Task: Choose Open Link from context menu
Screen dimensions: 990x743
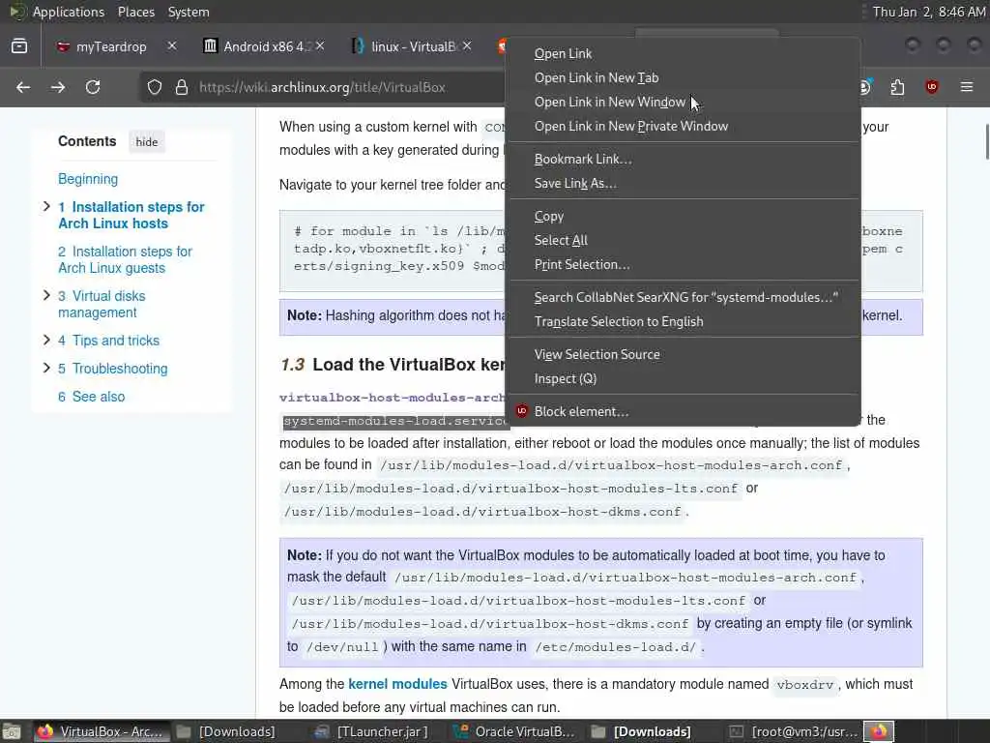Action: click(684, 54)
